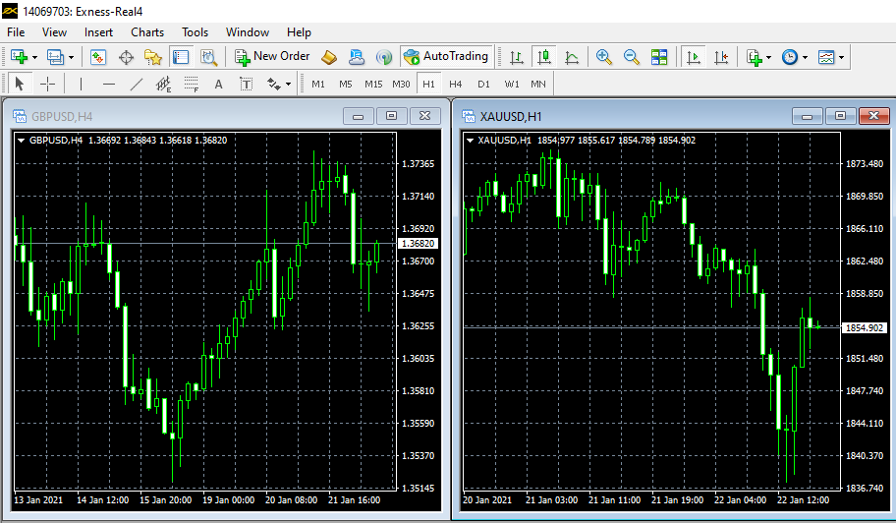Open the Market Watch panel
The width and height of the screenshot is (896, 523).
(x=97, y=57)
